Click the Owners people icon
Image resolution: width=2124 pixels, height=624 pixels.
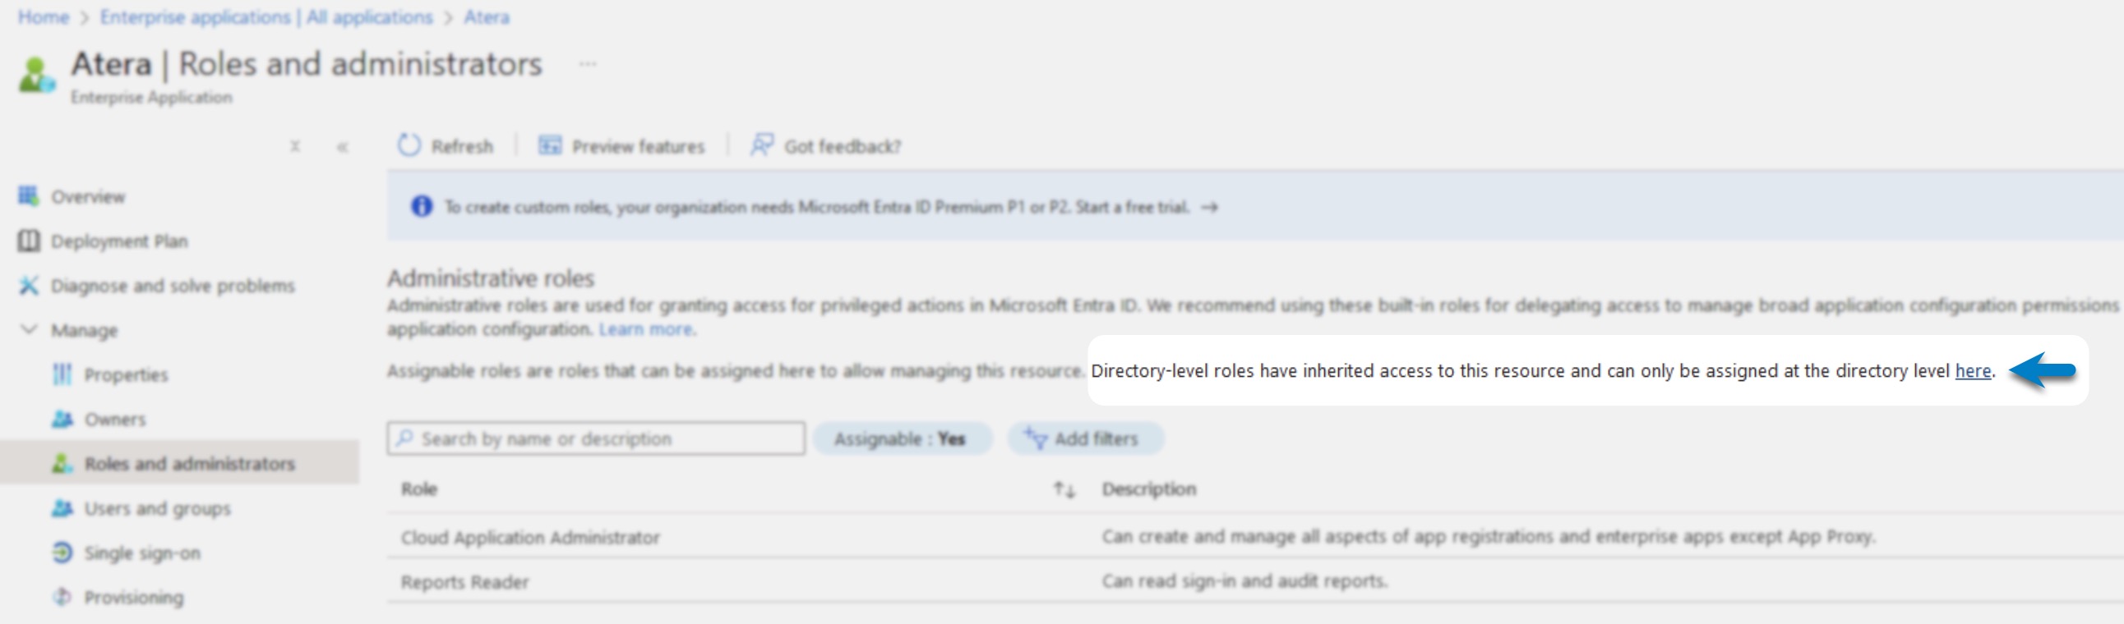point(62,419)
